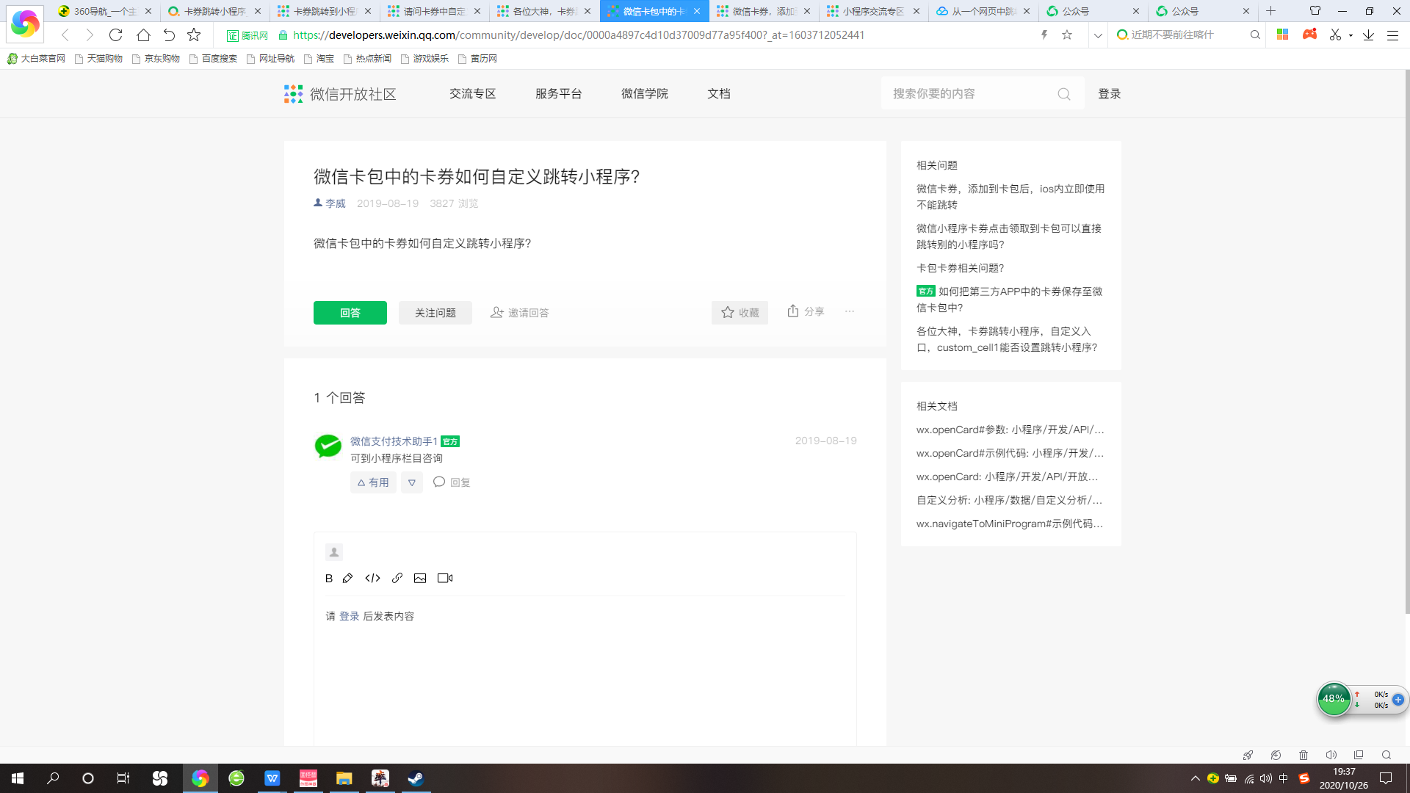Open the 交流专区 navigation menu item

472,94
